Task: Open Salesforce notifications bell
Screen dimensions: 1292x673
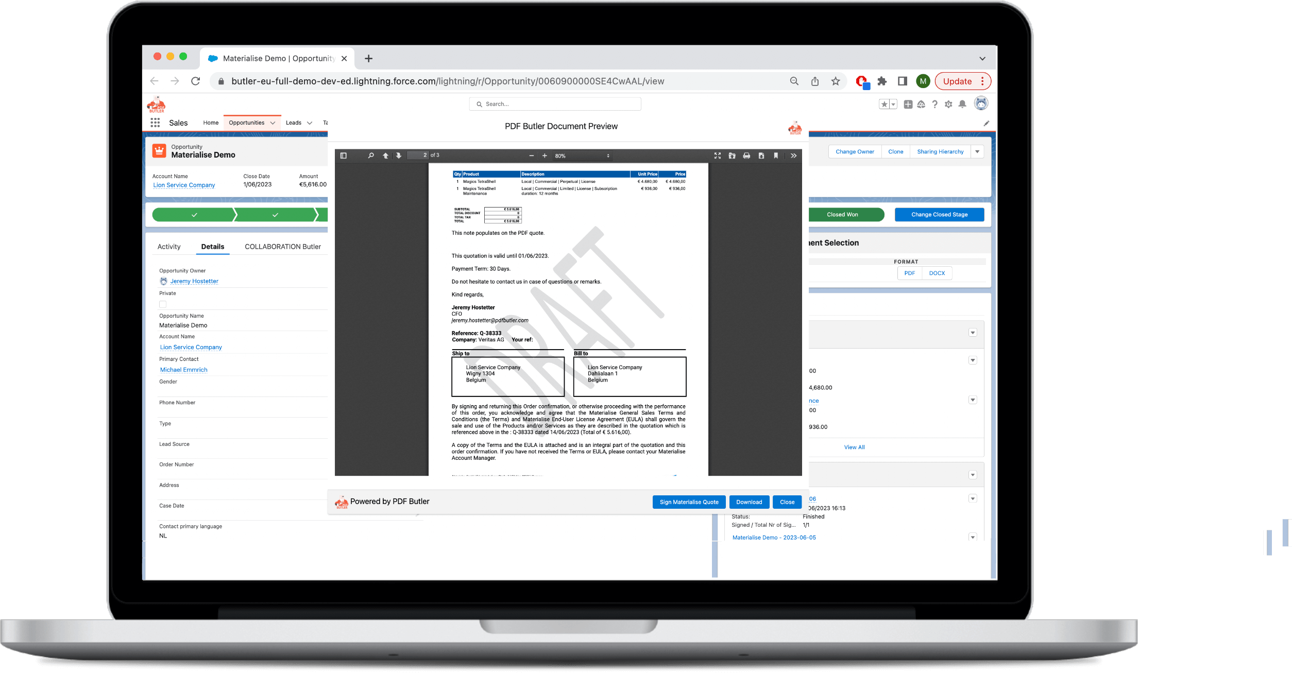Action: (962, 105)
